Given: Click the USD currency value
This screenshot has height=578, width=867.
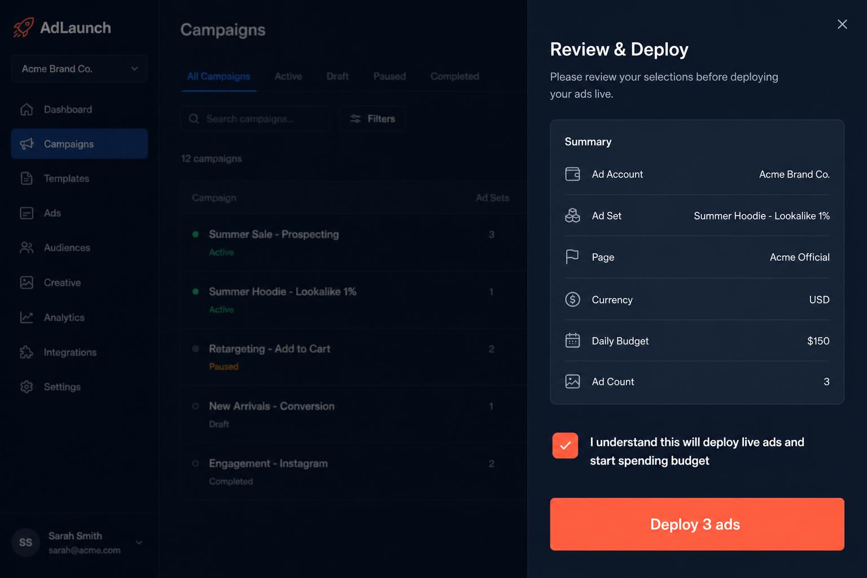Looking at the screenshot, I should tap(819, 299).
